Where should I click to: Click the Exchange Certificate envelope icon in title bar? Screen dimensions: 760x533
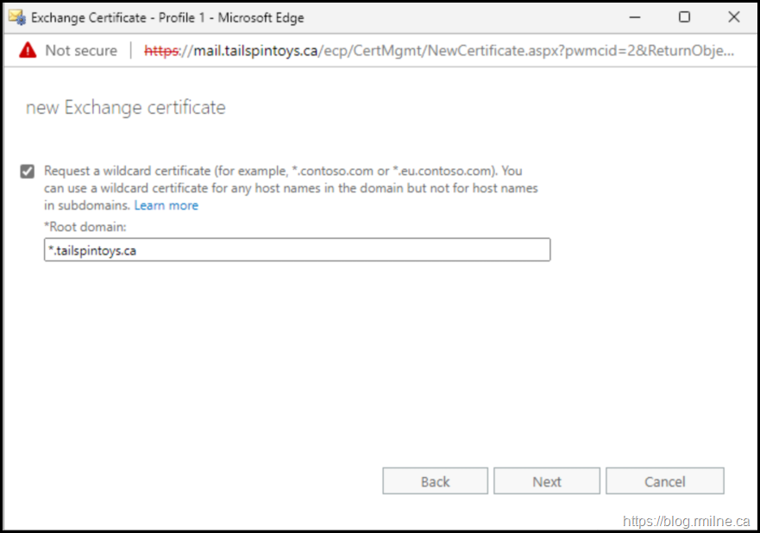click(17, 17)
